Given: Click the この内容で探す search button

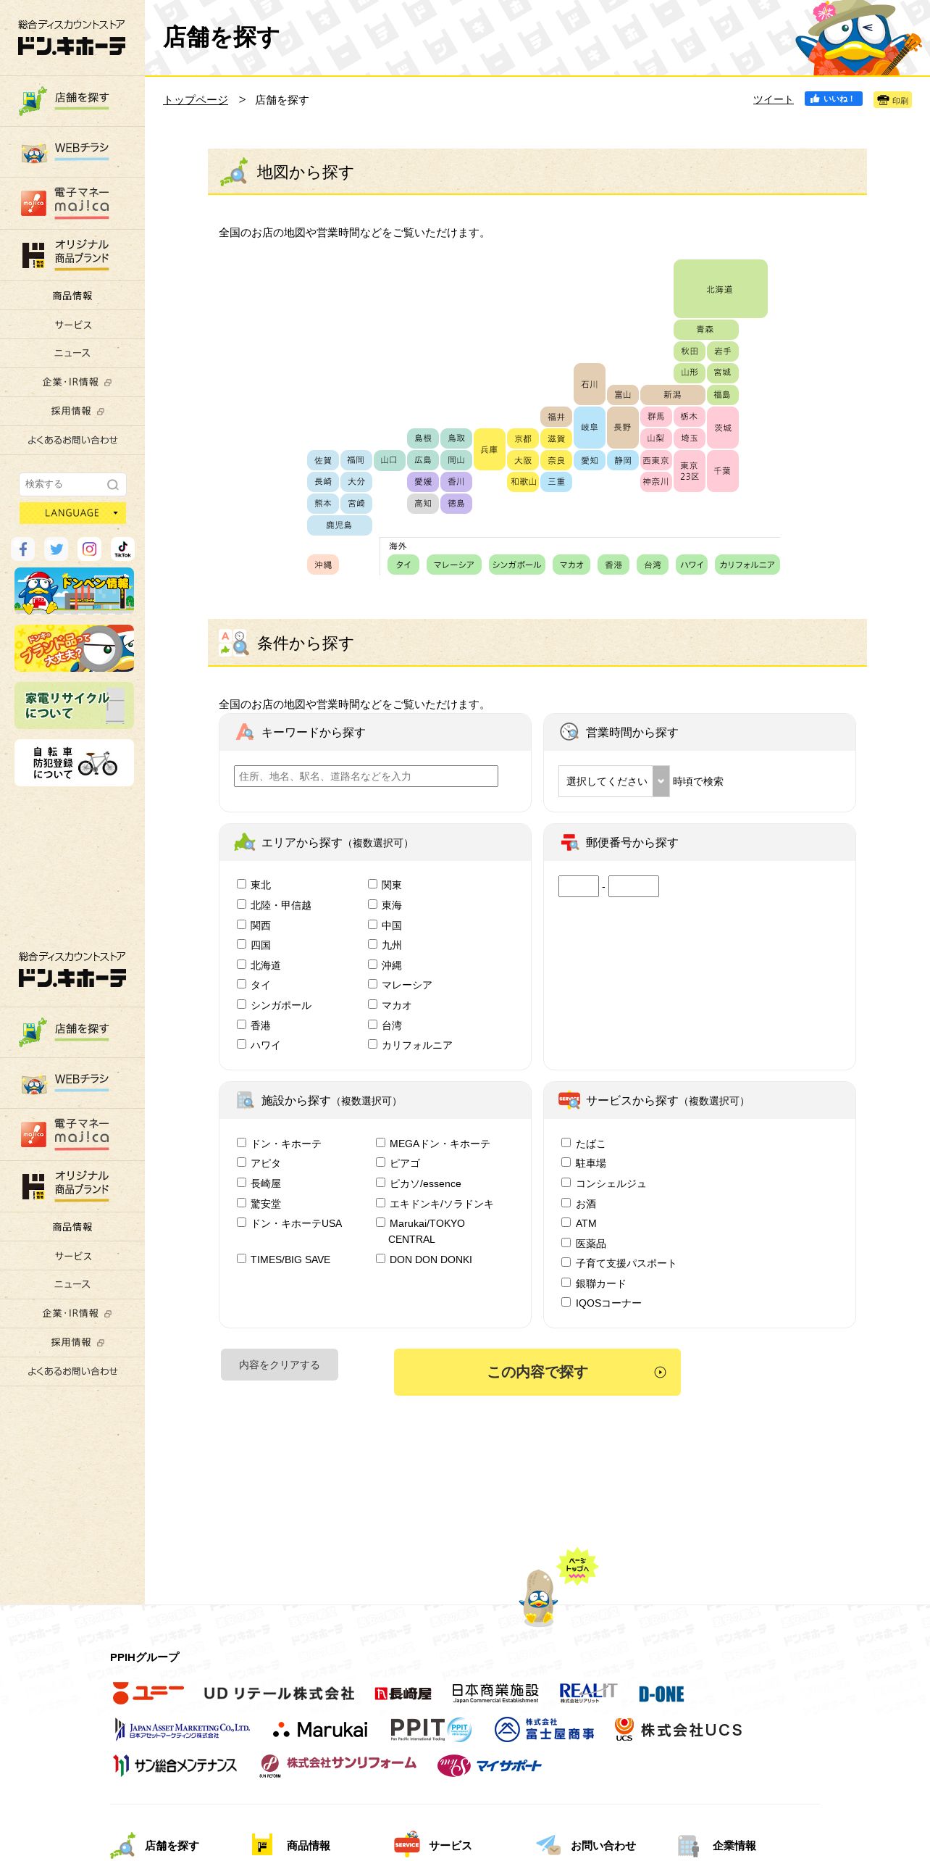Looking at the screenshot, I should pos(537,1372).
